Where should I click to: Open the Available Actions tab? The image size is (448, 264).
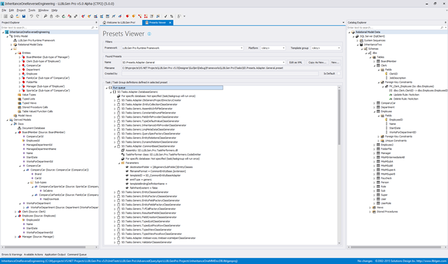pyautogui.click(x=33, y=255)
